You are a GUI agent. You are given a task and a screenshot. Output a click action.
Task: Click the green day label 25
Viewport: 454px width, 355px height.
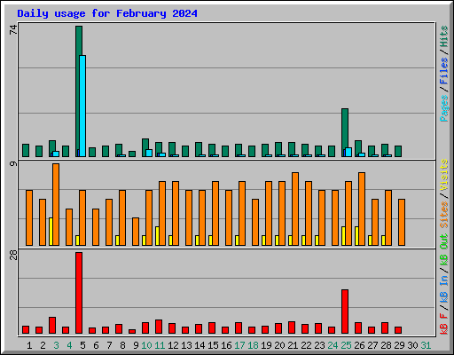pos(346,345)
